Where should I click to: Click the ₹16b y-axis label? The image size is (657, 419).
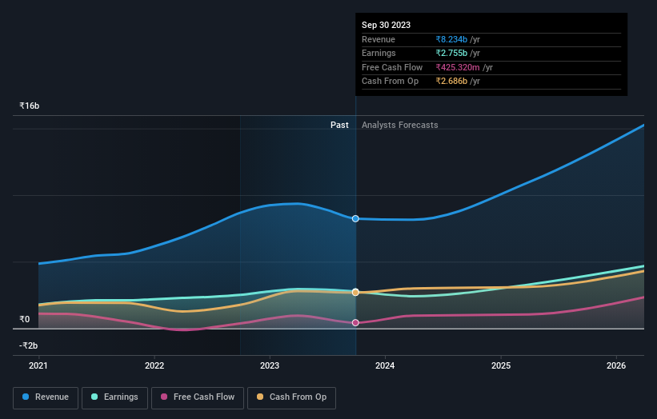tap(30, 106)
